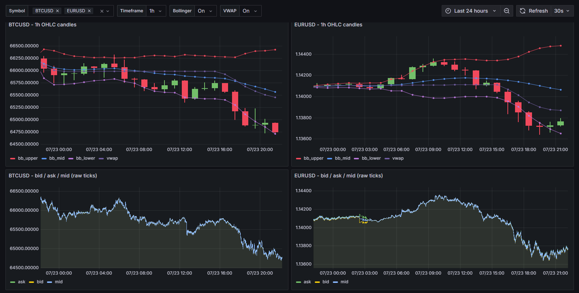579x293 pixels.
Task: Click the Timeframe variable label
Action: (x=132, y=11)
